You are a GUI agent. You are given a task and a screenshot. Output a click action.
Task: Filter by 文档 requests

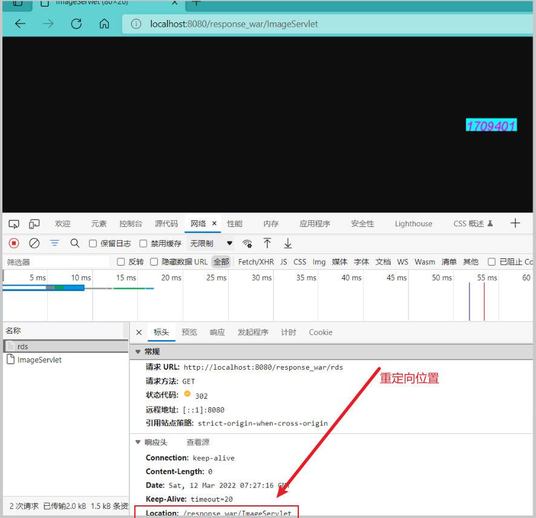(383, 262)
